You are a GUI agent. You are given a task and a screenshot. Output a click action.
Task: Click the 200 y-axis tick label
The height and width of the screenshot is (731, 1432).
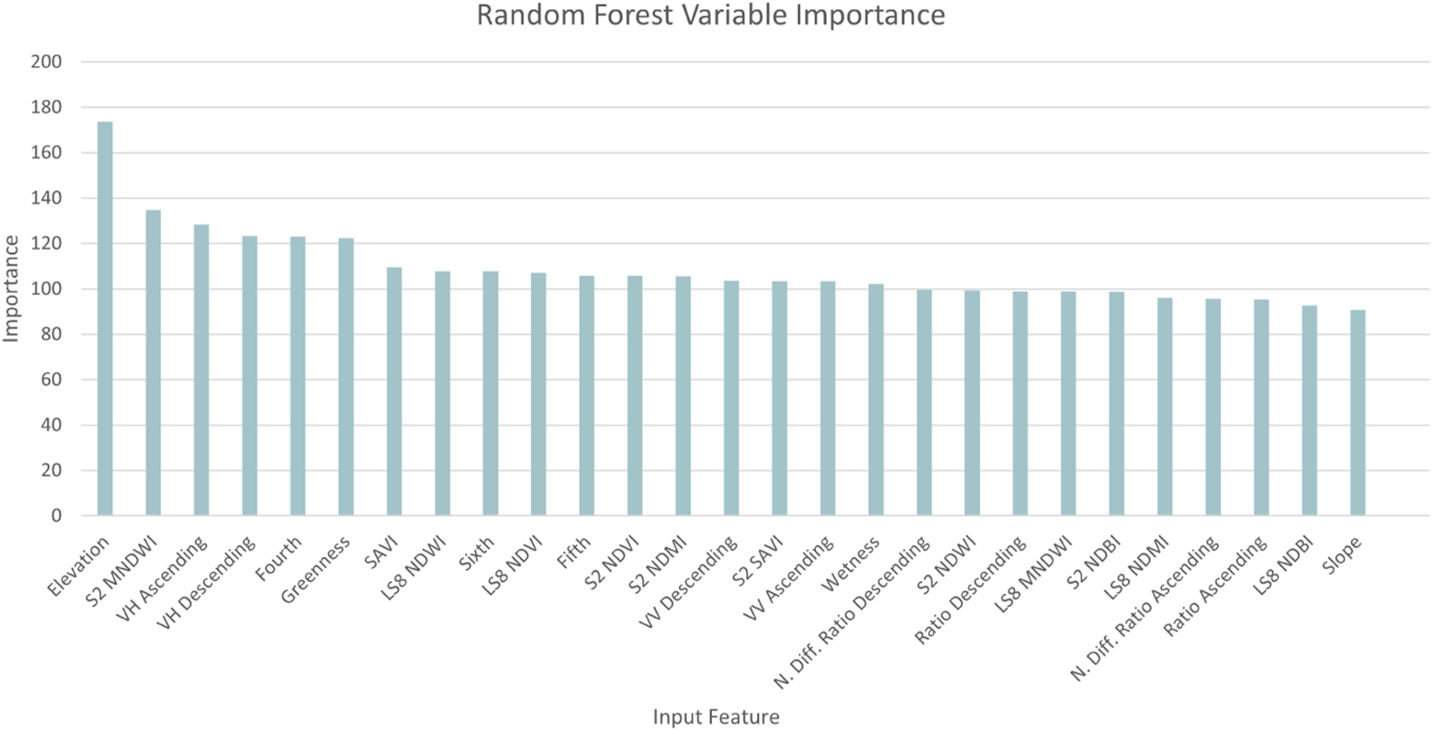click(46, 62)
